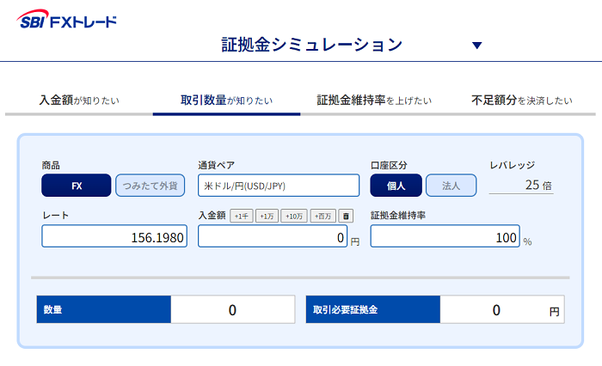The width and height of the screenshot is (602, 366).
Task: Select the FX product toggle
Action: [x=77, y=186]
